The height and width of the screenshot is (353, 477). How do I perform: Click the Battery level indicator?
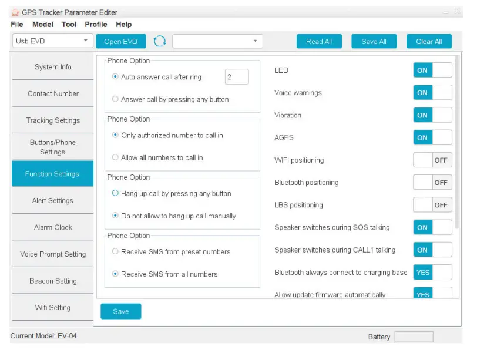[414, 337]
